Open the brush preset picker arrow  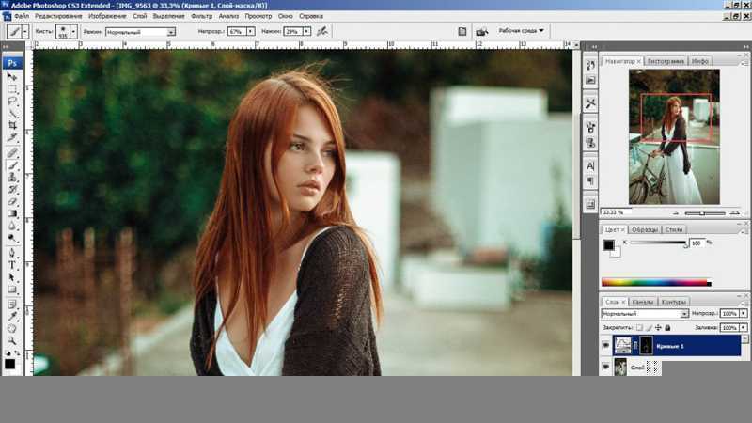73,32
